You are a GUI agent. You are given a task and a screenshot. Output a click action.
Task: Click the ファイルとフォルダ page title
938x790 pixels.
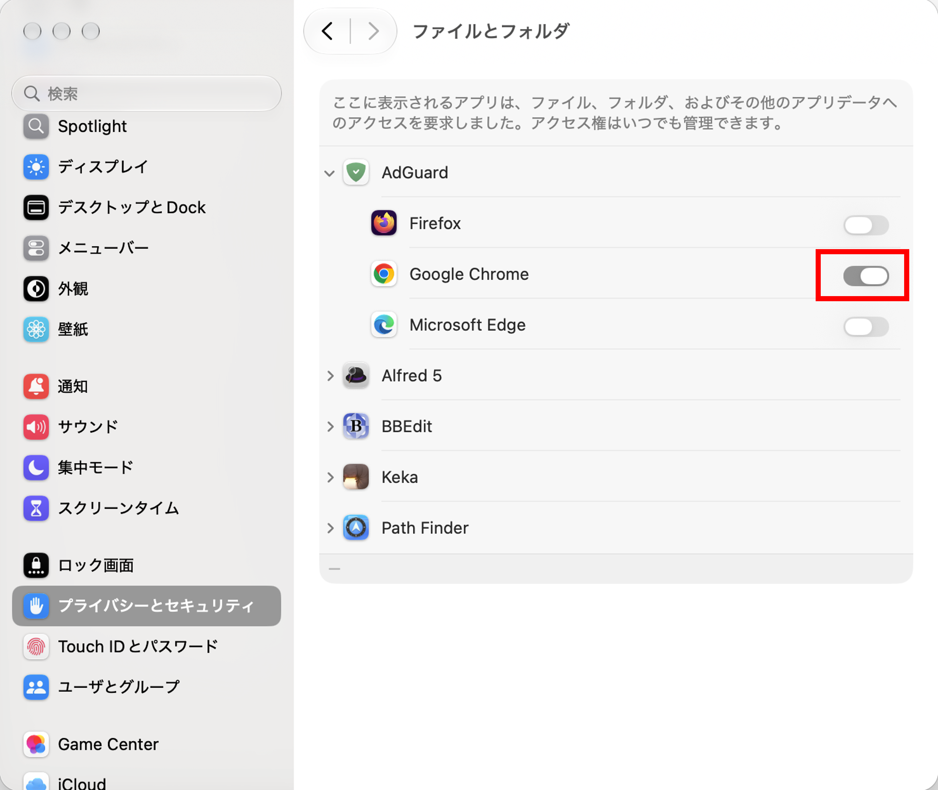[491, 31]
